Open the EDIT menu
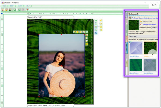Screen dimensions: 161x108 12,6
